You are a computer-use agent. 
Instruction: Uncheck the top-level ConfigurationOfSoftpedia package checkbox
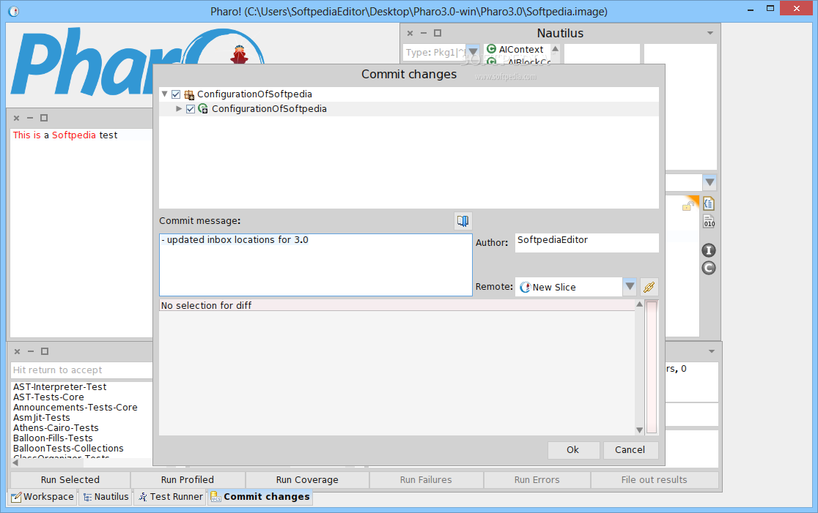[x=176, y=95]
